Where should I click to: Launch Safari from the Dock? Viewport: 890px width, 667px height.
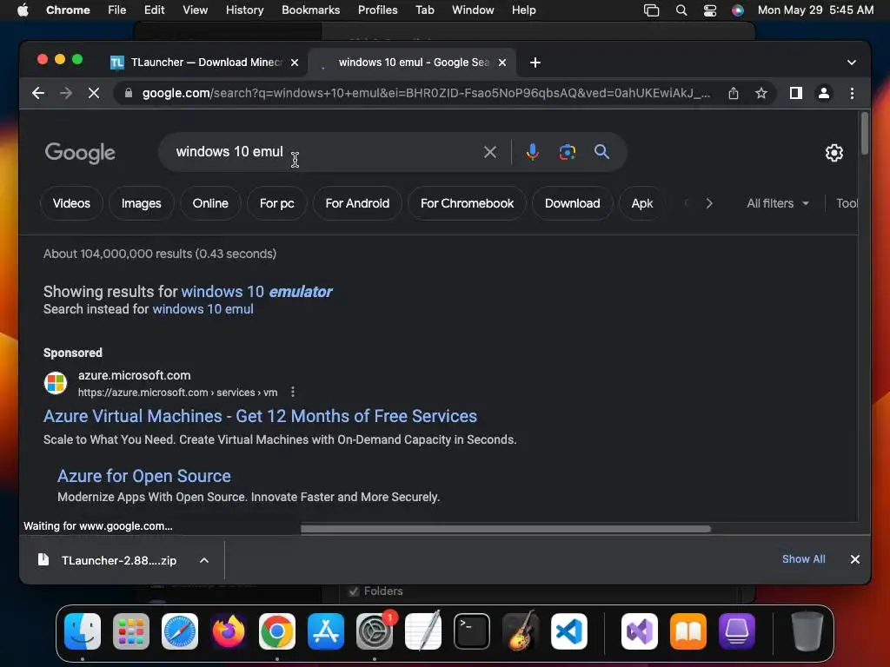click(x=180, y=631)
